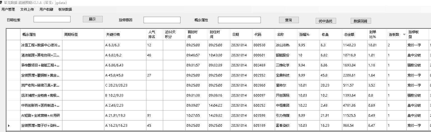Image resolution: width=431 pixels, height=132 pixels.
Task: Click stock code 603598 cell
Action: [264, 115]
